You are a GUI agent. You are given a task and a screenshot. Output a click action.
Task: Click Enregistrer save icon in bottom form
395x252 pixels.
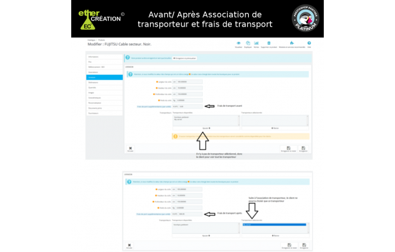coord(304,246)
